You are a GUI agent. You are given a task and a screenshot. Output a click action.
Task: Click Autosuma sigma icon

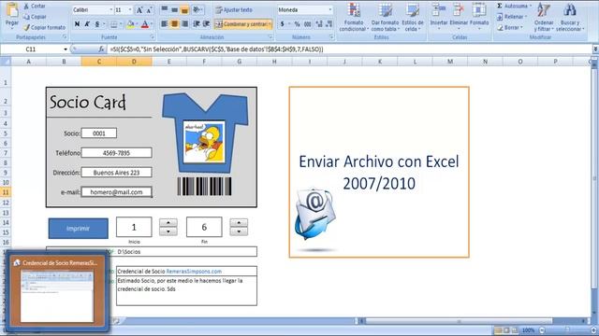[500, 6]
